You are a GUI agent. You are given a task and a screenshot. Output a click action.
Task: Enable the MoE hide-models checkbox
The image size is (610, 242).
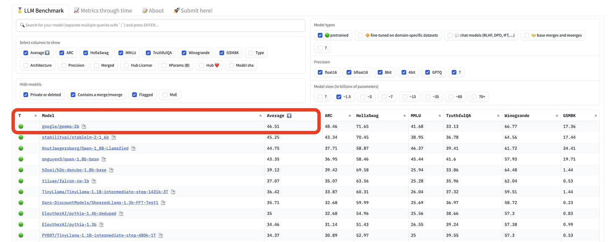[165, 95]
